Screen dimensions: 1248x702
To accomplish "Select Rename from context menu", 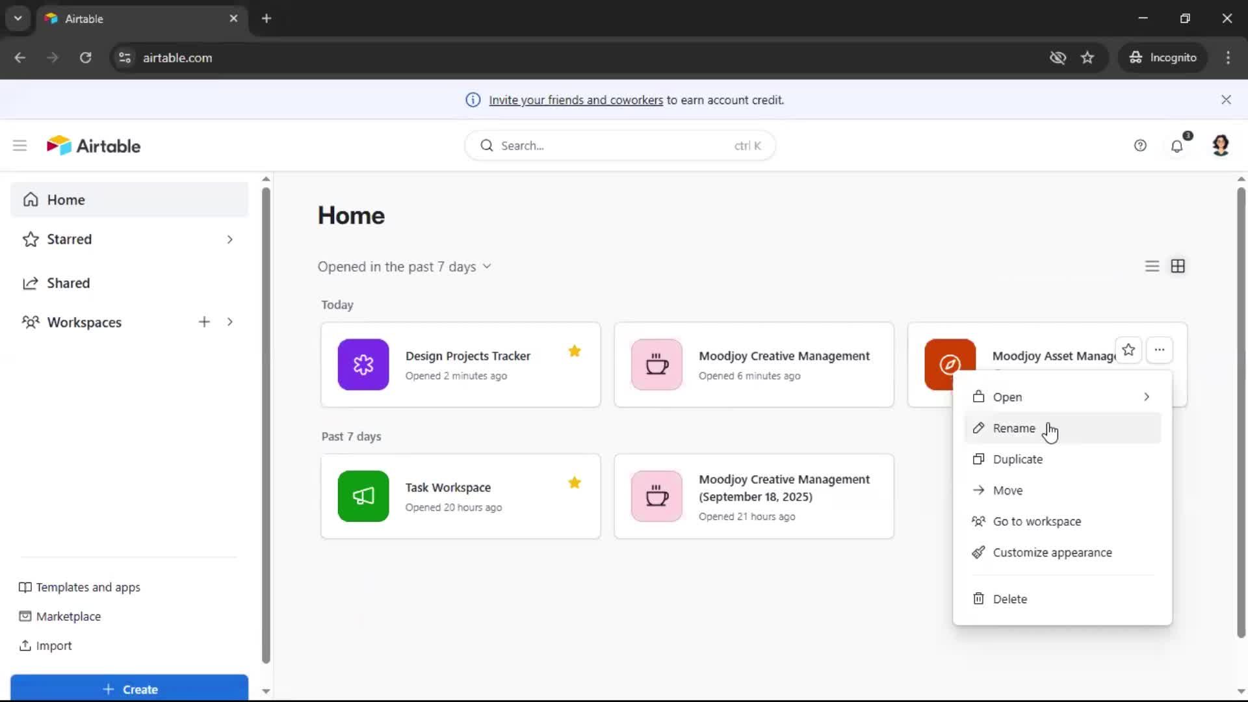I will tap(1063, 428).
